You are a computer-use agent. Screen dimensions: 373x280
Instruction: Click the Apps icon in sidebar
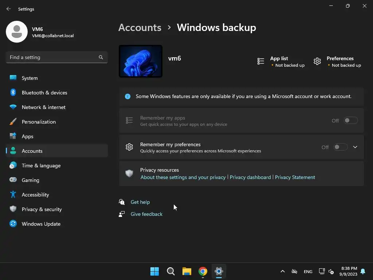coord(13,136)
